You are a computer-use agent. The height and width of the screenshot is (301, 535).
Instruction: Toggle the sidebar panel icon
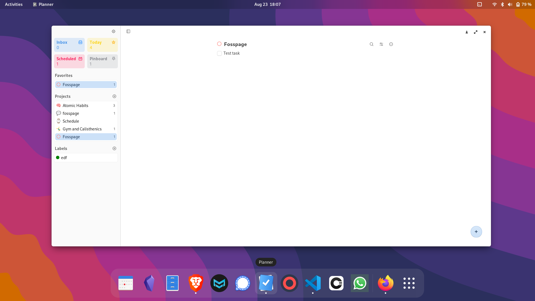click(128, 31)
